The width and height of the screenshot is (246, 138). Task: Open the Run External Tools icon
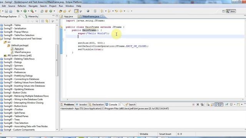(32, 11)
